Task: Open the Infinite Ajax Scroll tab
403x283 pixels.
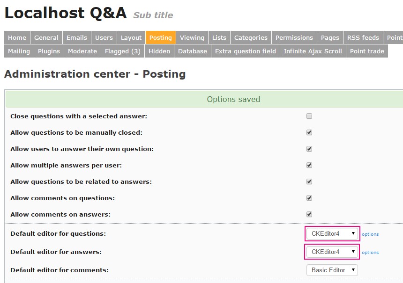Action: click(x=313, y=51)
